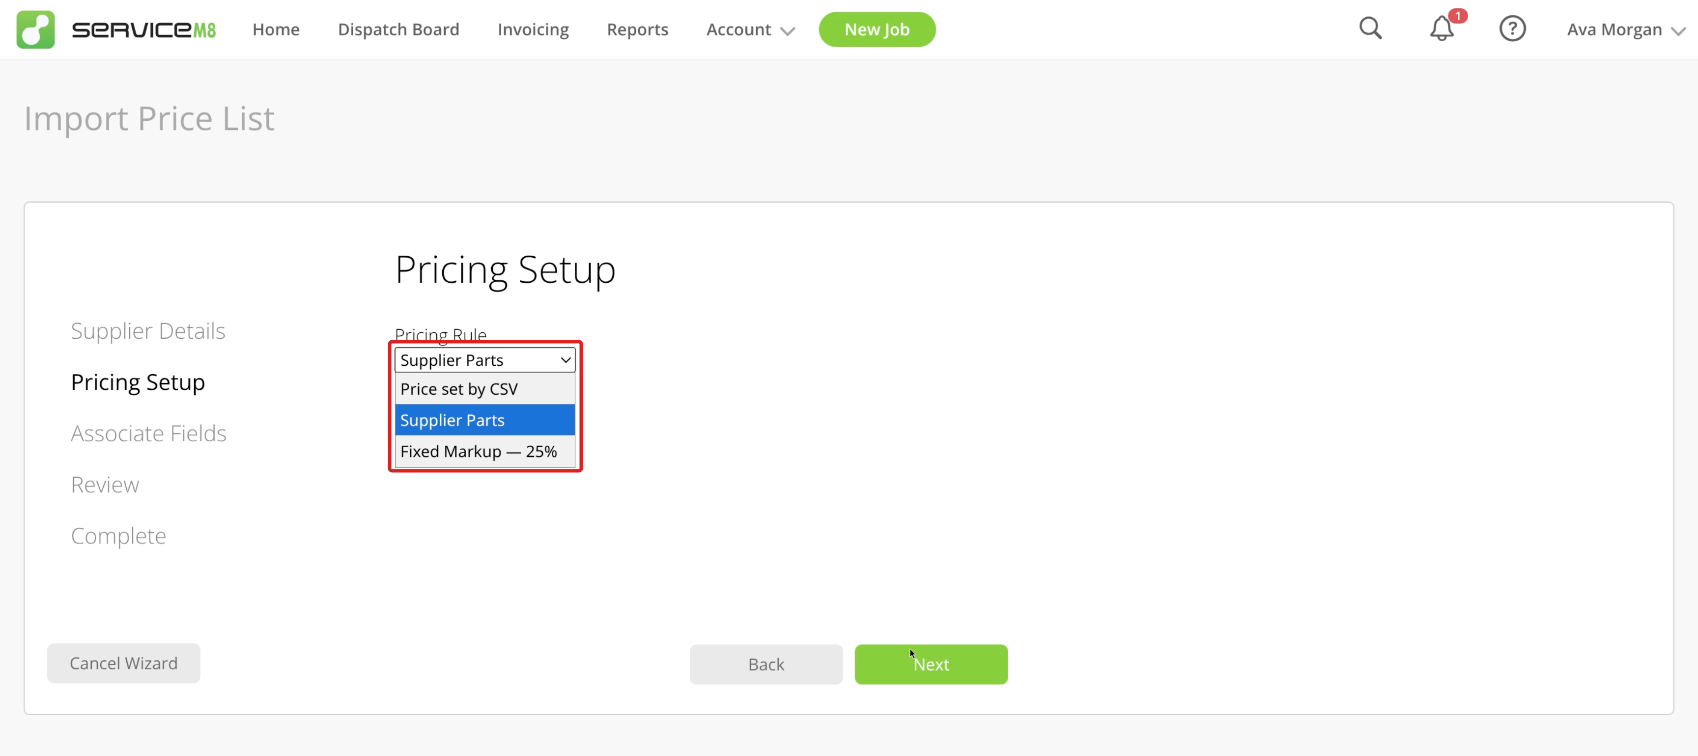Proceed with the Next button
Image resolution: width=1698 pixels, height=756 pixels.
pyautogui.click(x=931, y=665)
